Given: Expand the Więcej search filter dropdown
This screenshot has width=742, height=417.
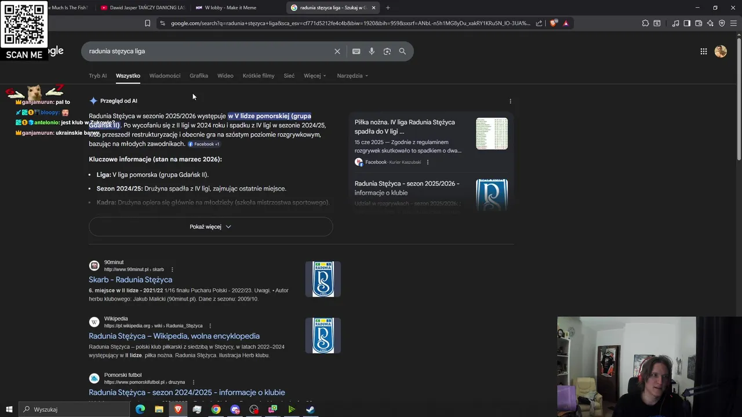Looking at the screenshot, I should [x=315, y=76].
